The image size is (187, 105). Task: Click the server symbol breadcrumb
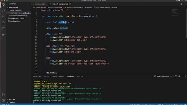click(x=88, y=8)
